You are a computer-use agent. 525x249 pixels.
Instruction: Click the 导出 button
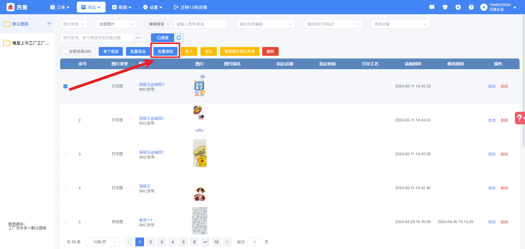(x=209, y=51)
